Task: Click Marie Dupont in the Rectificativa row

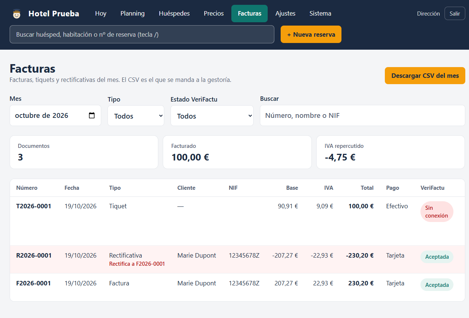Action: [196, 255]
